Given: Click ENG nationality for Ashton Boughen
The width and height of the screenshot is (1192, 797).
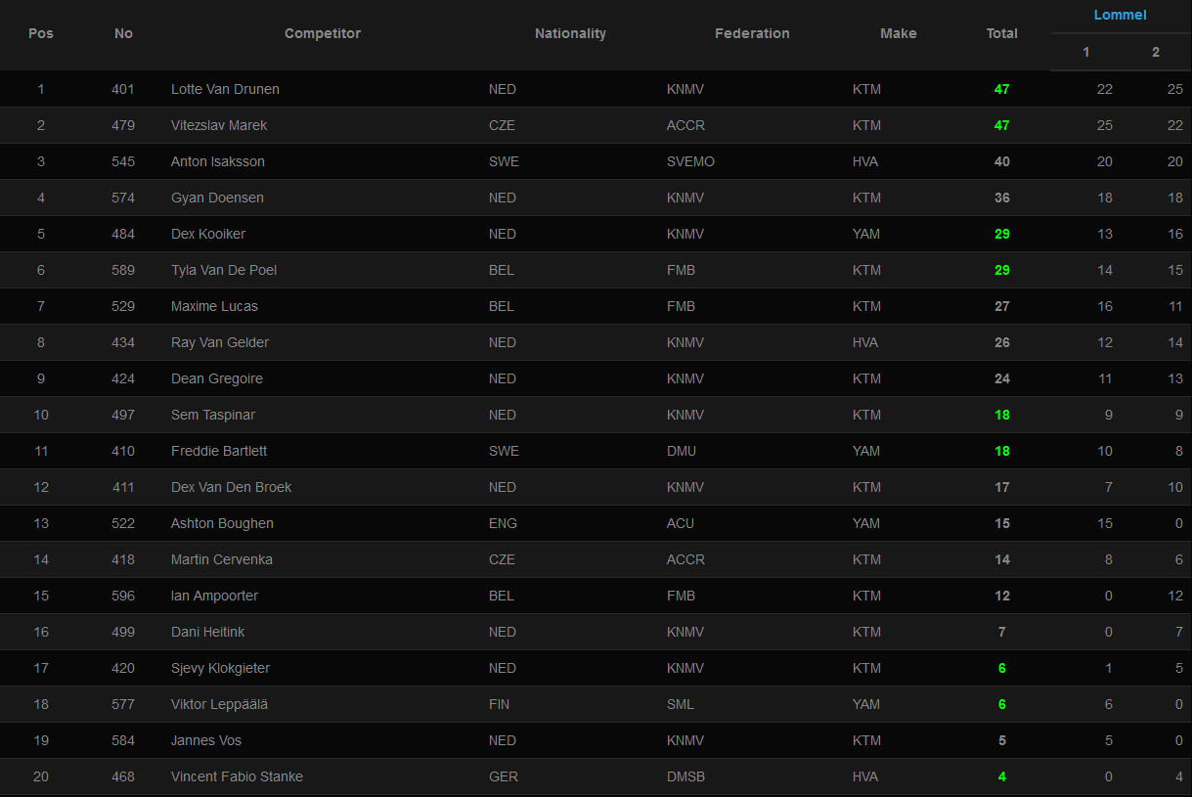Looking at the screenshot, I should coord(502,523).
